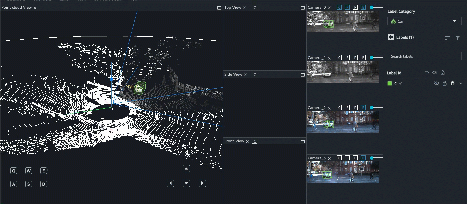Open the labels filter funnel icon

[x=458, y=38]
